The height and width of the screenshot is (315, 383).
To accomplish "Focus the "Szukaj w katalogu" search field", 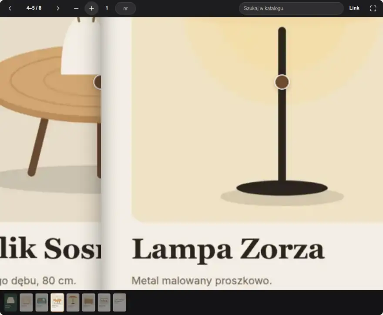I will [x=291, y=8].
